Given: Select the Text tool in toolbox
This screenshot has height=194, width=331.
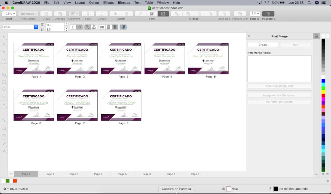Looking at the screenshot, I should [x=4, y=105].
